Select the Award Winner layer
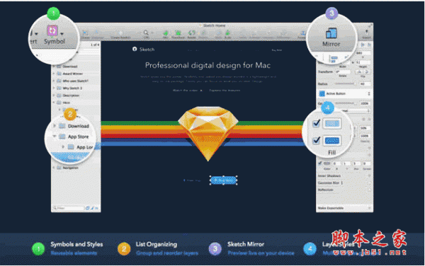Screen dimensions: 425x266 tap(73, 74)
